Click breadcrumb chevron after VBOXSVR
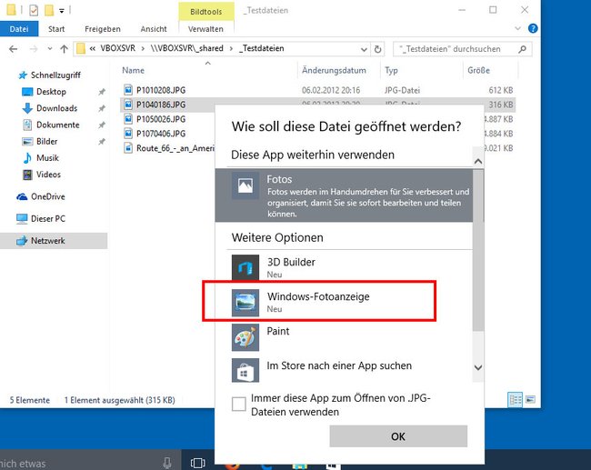 tap(143, 48)
